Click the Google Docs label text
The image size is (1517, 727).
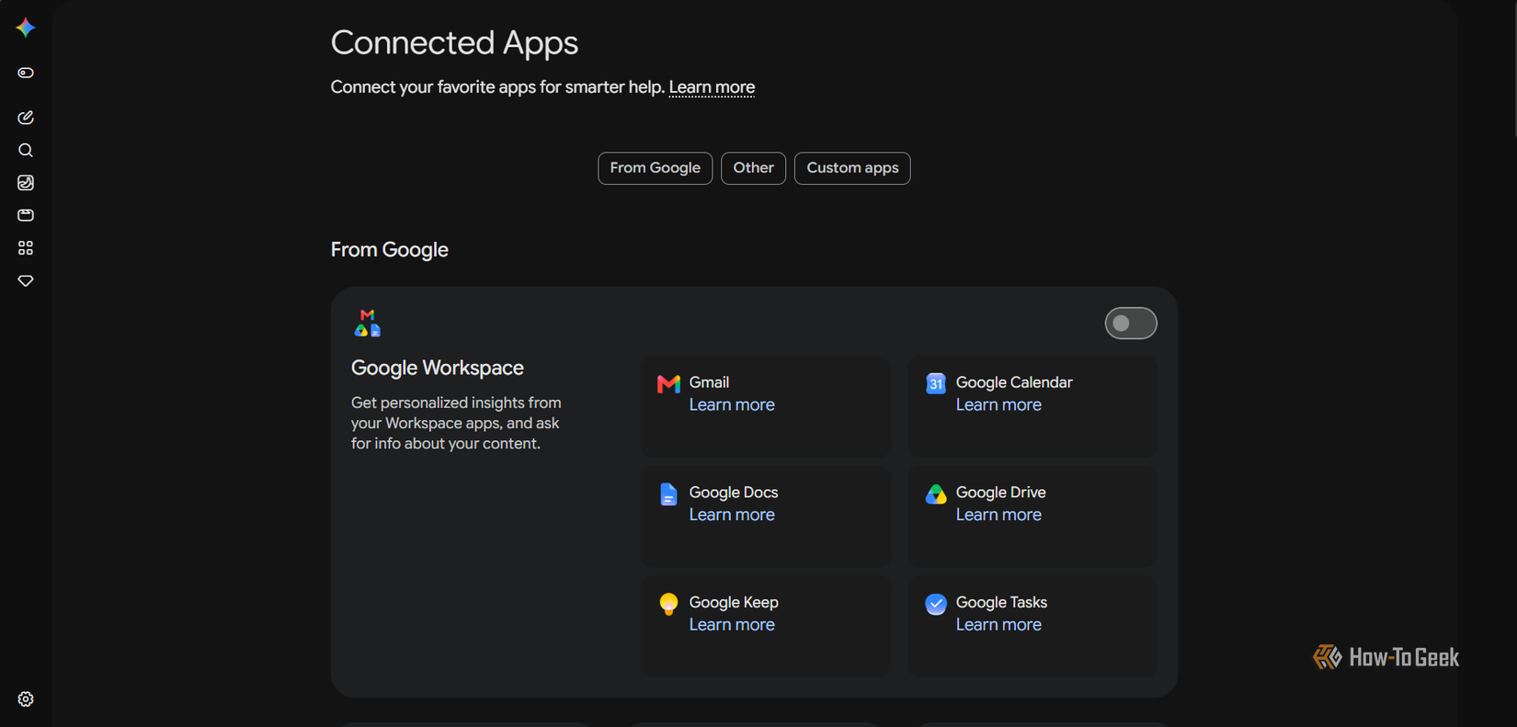point(734,493)
